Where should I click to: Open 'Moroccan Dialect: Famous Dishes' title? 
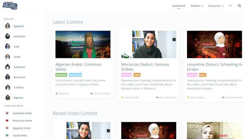(145, 67)
